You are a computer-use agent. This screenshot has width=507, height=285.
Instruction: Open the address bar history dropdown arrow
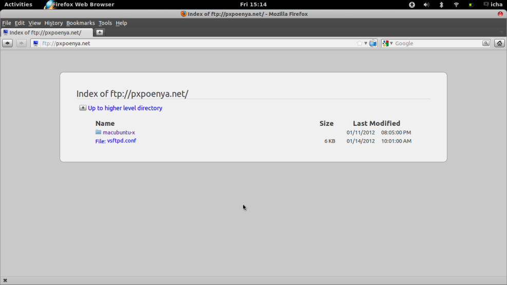point(366,43)
